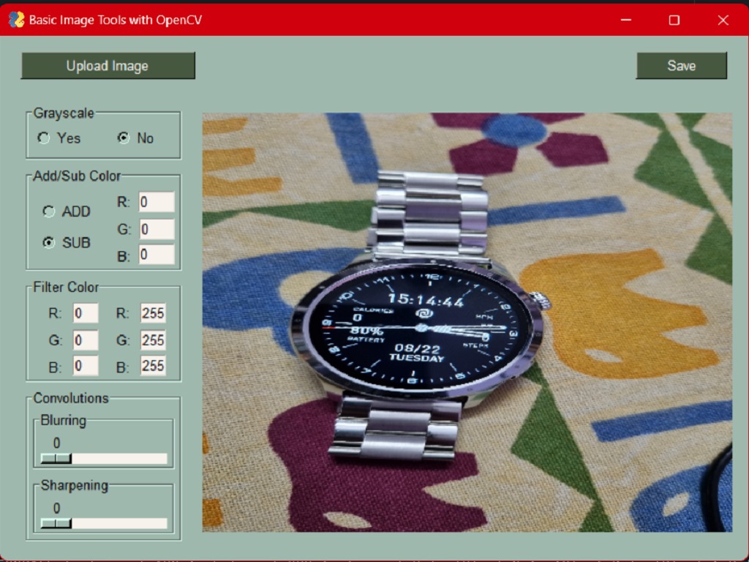The image size is (749, 562).
Task: Click the watch photo preview
Action: pyautogui.click(x=467, y=322)
